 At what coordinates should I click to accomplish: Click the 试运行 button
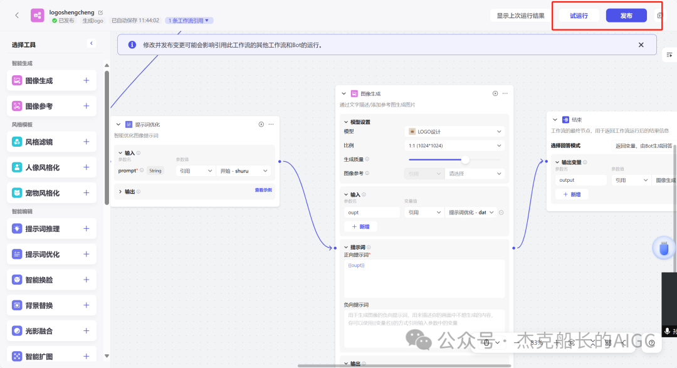(579, 16)
